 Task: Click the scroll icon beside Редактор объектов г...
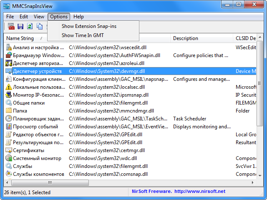click(9, 134)
